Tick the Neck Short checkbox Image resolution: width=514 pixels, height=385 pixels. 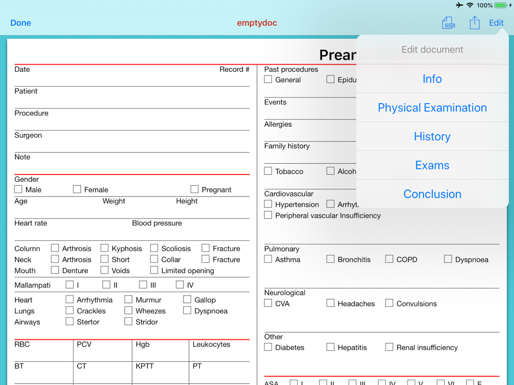[x=104, y=259]
